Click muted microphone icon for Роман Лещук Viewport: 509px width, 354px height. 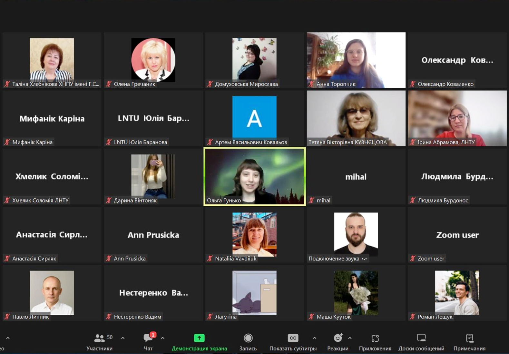[413, 317]
